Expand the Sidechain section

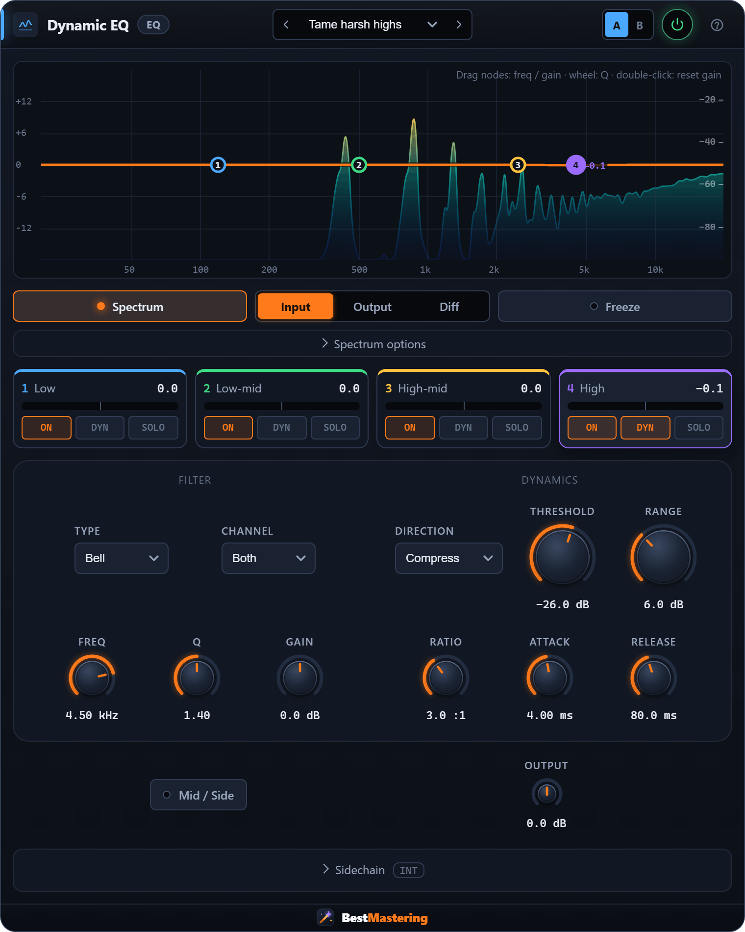tap(372, 870)
